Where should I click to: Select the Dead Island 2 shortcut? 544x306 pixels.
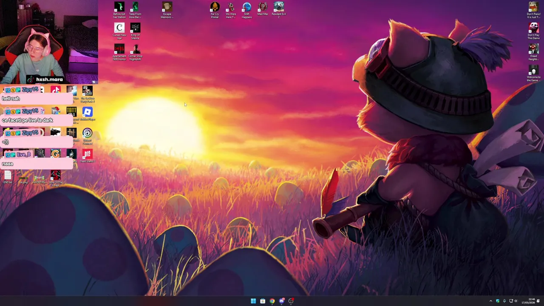click(87, 156)
